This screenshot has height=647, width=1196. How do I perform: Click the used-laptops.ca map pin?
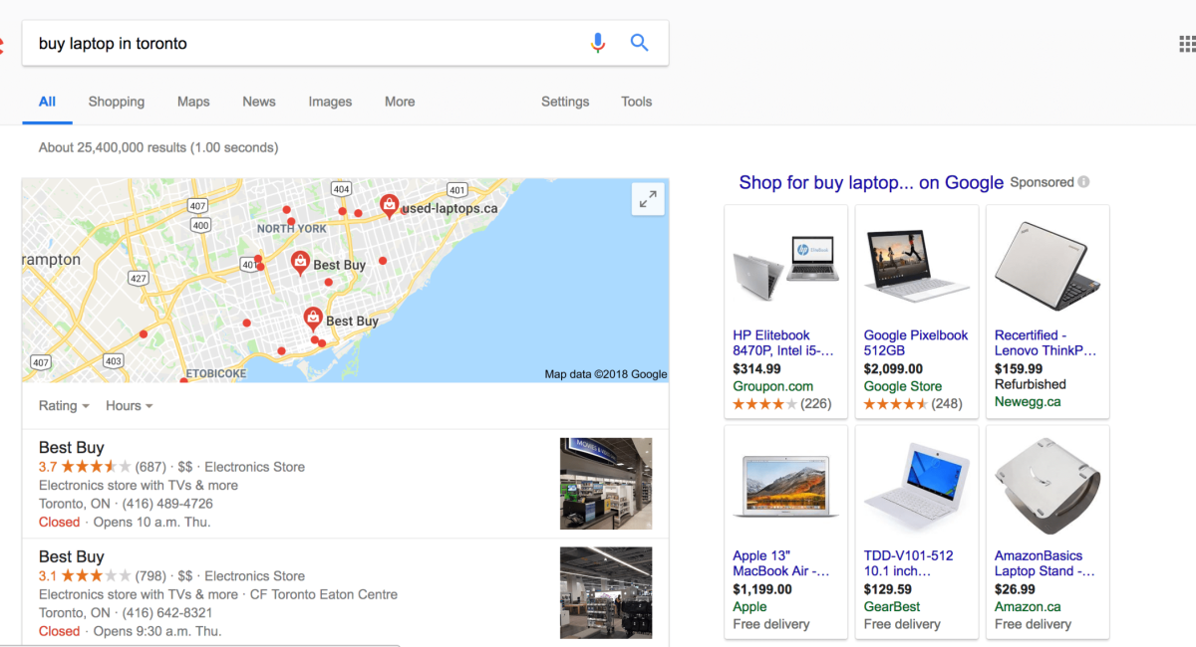click(390, 206)
